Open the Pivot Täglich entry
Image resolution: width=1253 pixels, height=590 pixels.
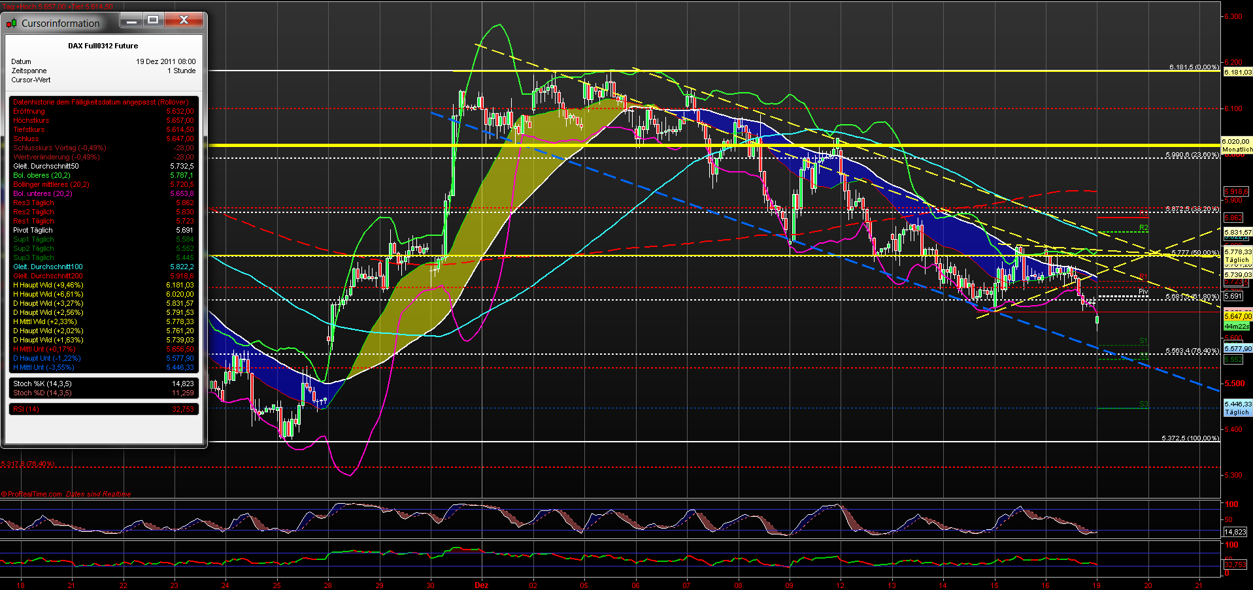coord(33,230)
